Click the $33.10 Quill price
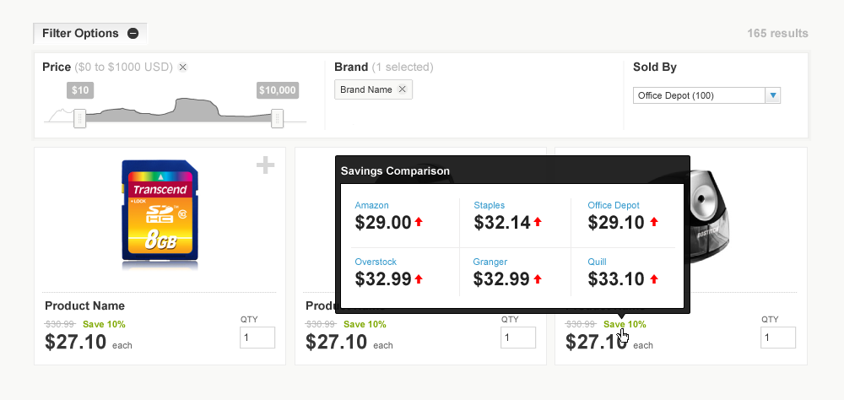This screenshot has width=844, height=400. (x=616, y=278)
